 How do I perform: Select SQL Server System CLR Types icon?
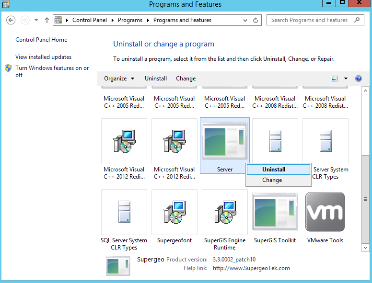point(124,212)
